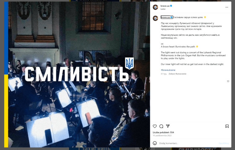Open comments via the speech bubble icon
The image size is (235, 150).
161,126
